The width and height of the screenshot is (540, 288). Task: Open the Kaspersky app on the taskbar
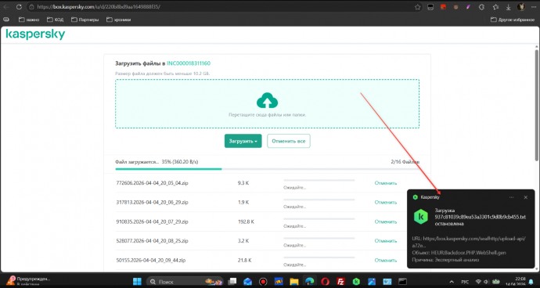tap(356, 282)
